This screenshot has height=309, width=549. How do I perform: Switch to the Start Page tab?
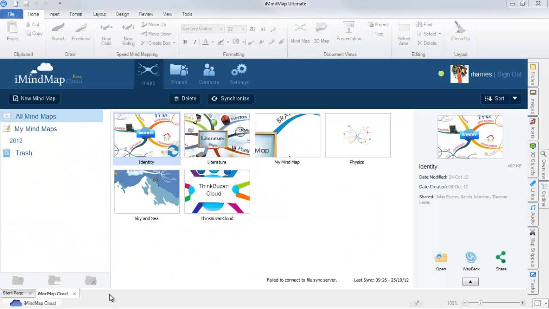[13, 293]
